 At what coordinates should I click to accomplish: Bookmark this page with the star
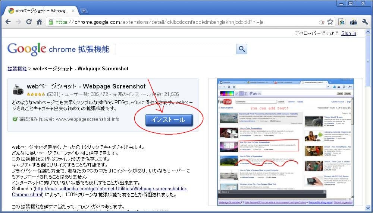pos(330,22)
